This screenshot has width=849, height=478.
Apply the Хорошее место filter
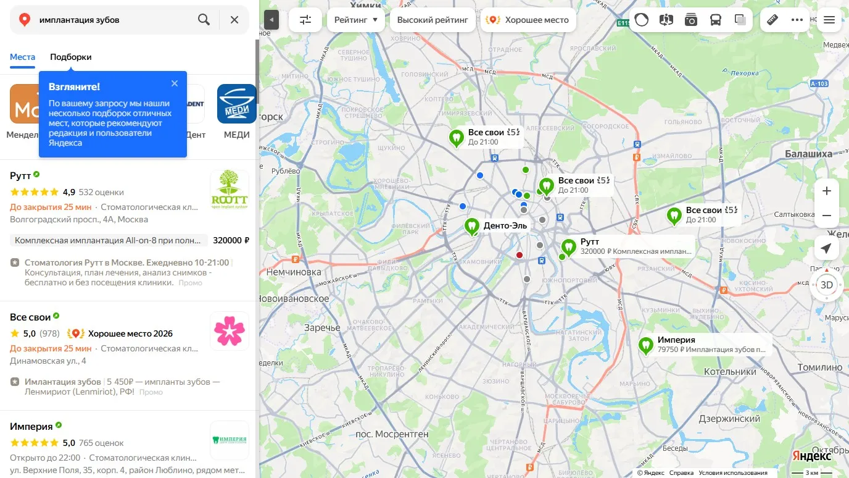(528, 20)
